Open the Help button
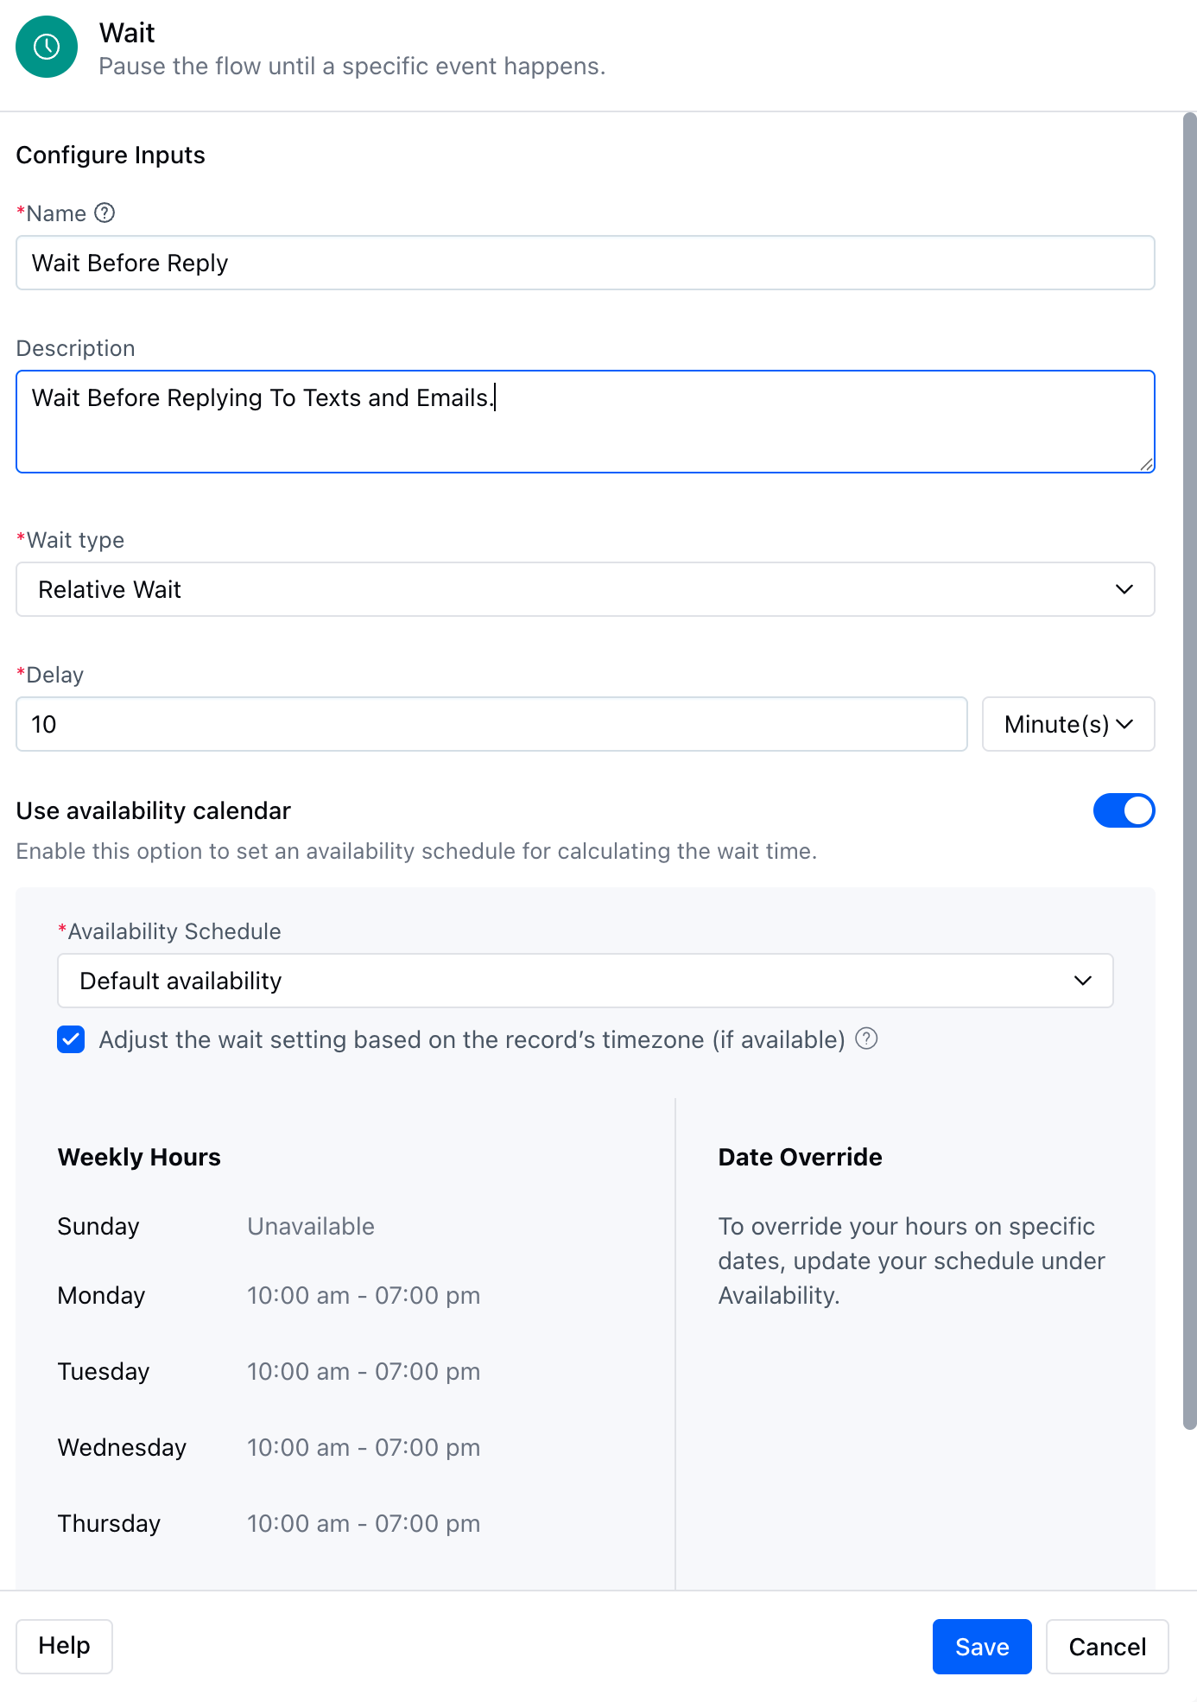The height and width of the screenshot is (1702, 1197). (64, 1646)
